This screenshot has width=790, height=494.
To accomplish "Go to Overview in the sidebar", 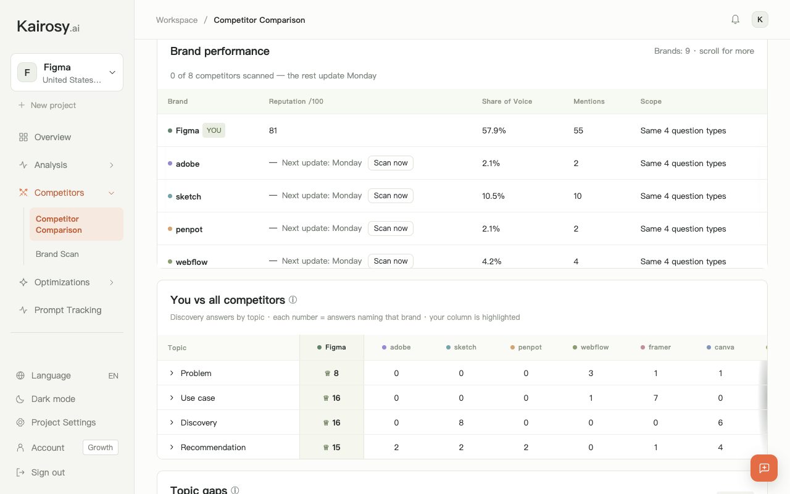I will 67,137.
